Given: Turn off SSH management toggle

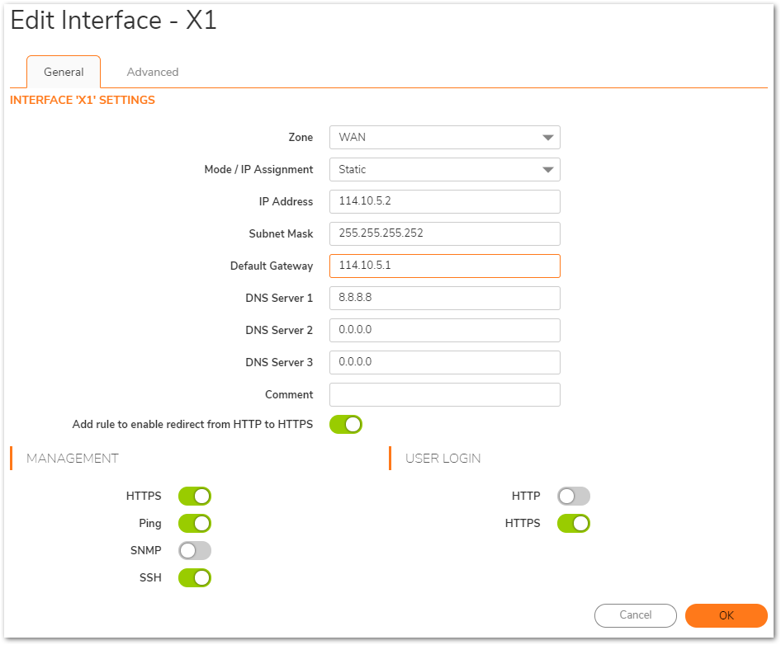Looking at the screenshot, I should pyautogui.click(x=195, y=578).
